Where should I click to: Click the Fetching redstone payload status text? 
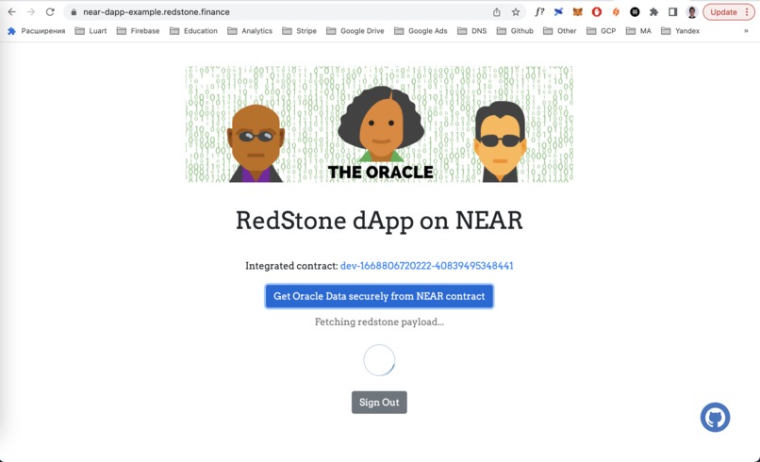[379, 322]
